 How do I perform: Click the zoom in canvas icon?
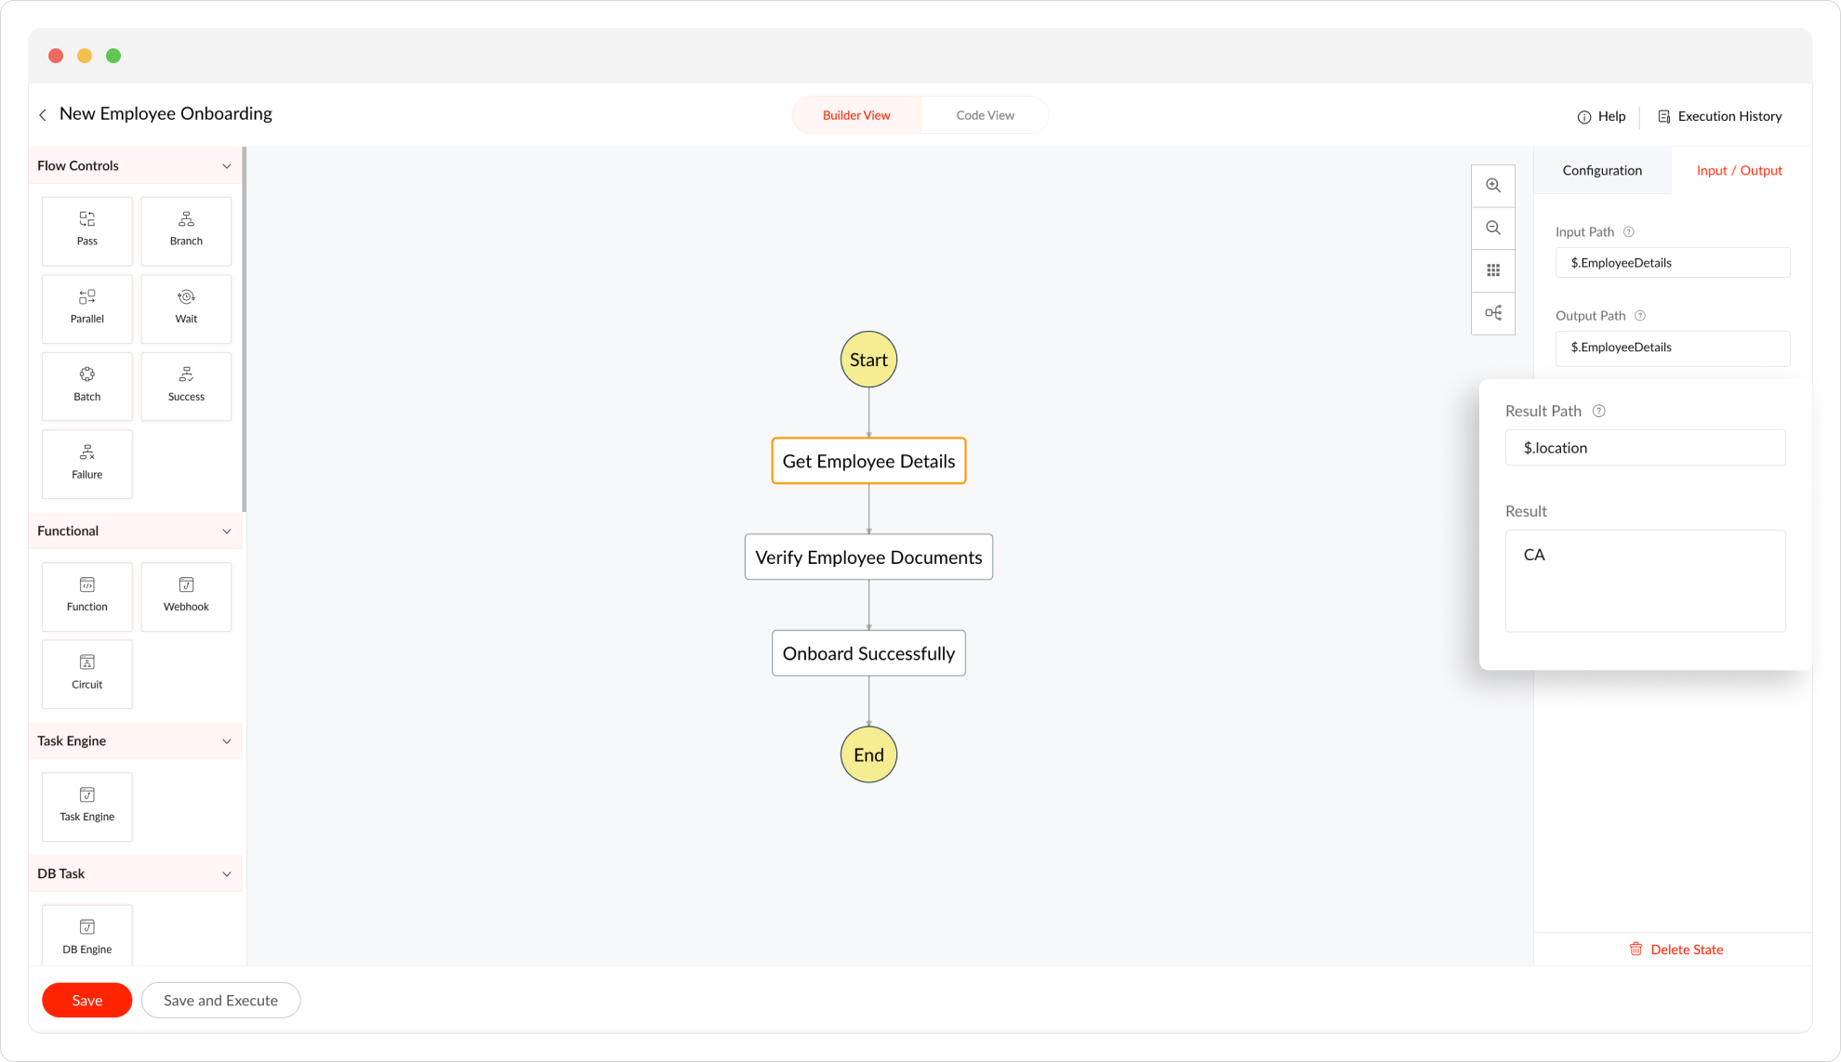[x=1492, y=185]
